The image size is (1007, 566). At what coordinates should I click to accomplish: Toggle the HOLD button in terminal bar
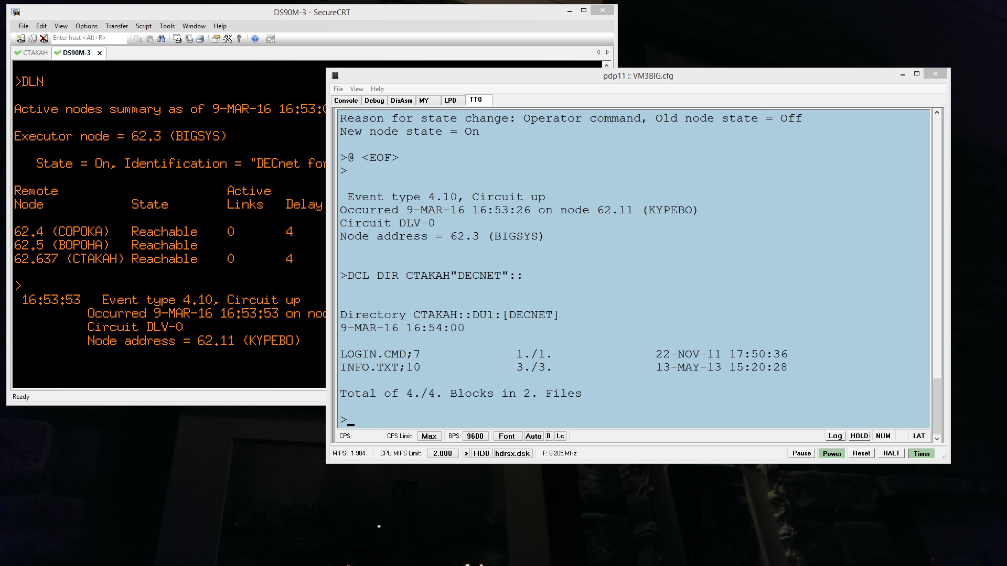pos(859,436)
